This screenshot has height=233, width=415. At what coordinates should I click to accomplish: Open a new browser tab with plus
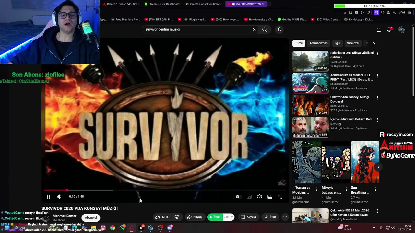pyautogui.click(x=269, y=4)
